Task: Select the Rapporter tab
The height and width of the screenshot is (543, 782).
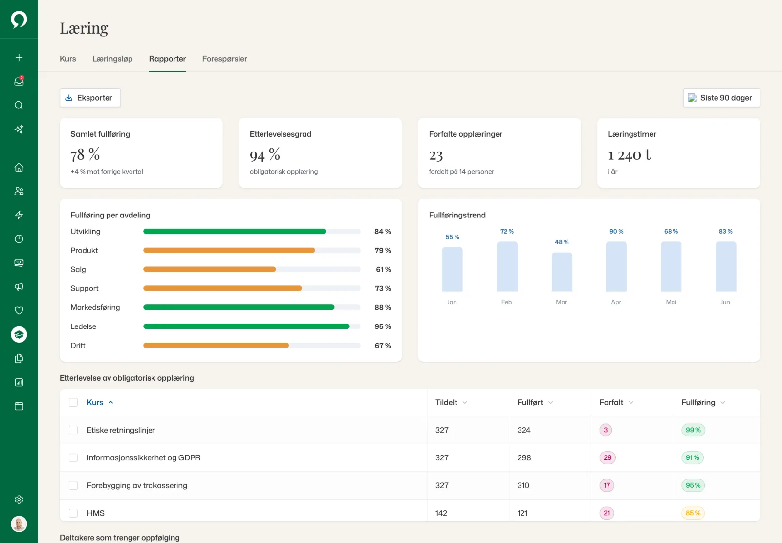Action: click(167, 59)
